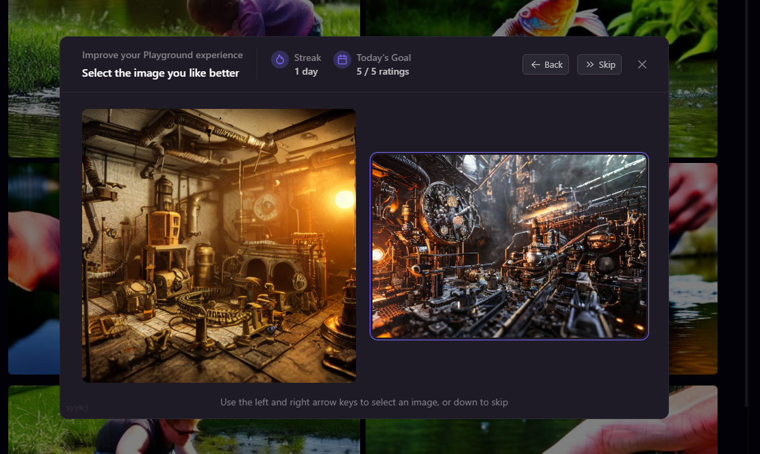Click the Today's Goal calendar icon
The image size is (760, 454).
point(342,60)
